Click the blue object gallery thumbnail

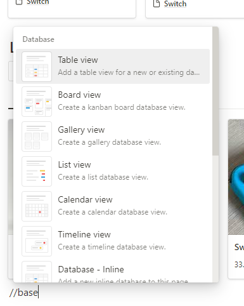236,177
